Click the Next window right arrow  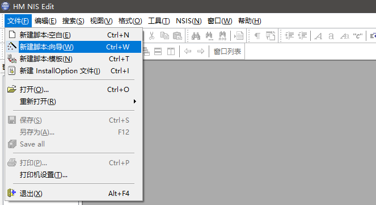point(200,51)
